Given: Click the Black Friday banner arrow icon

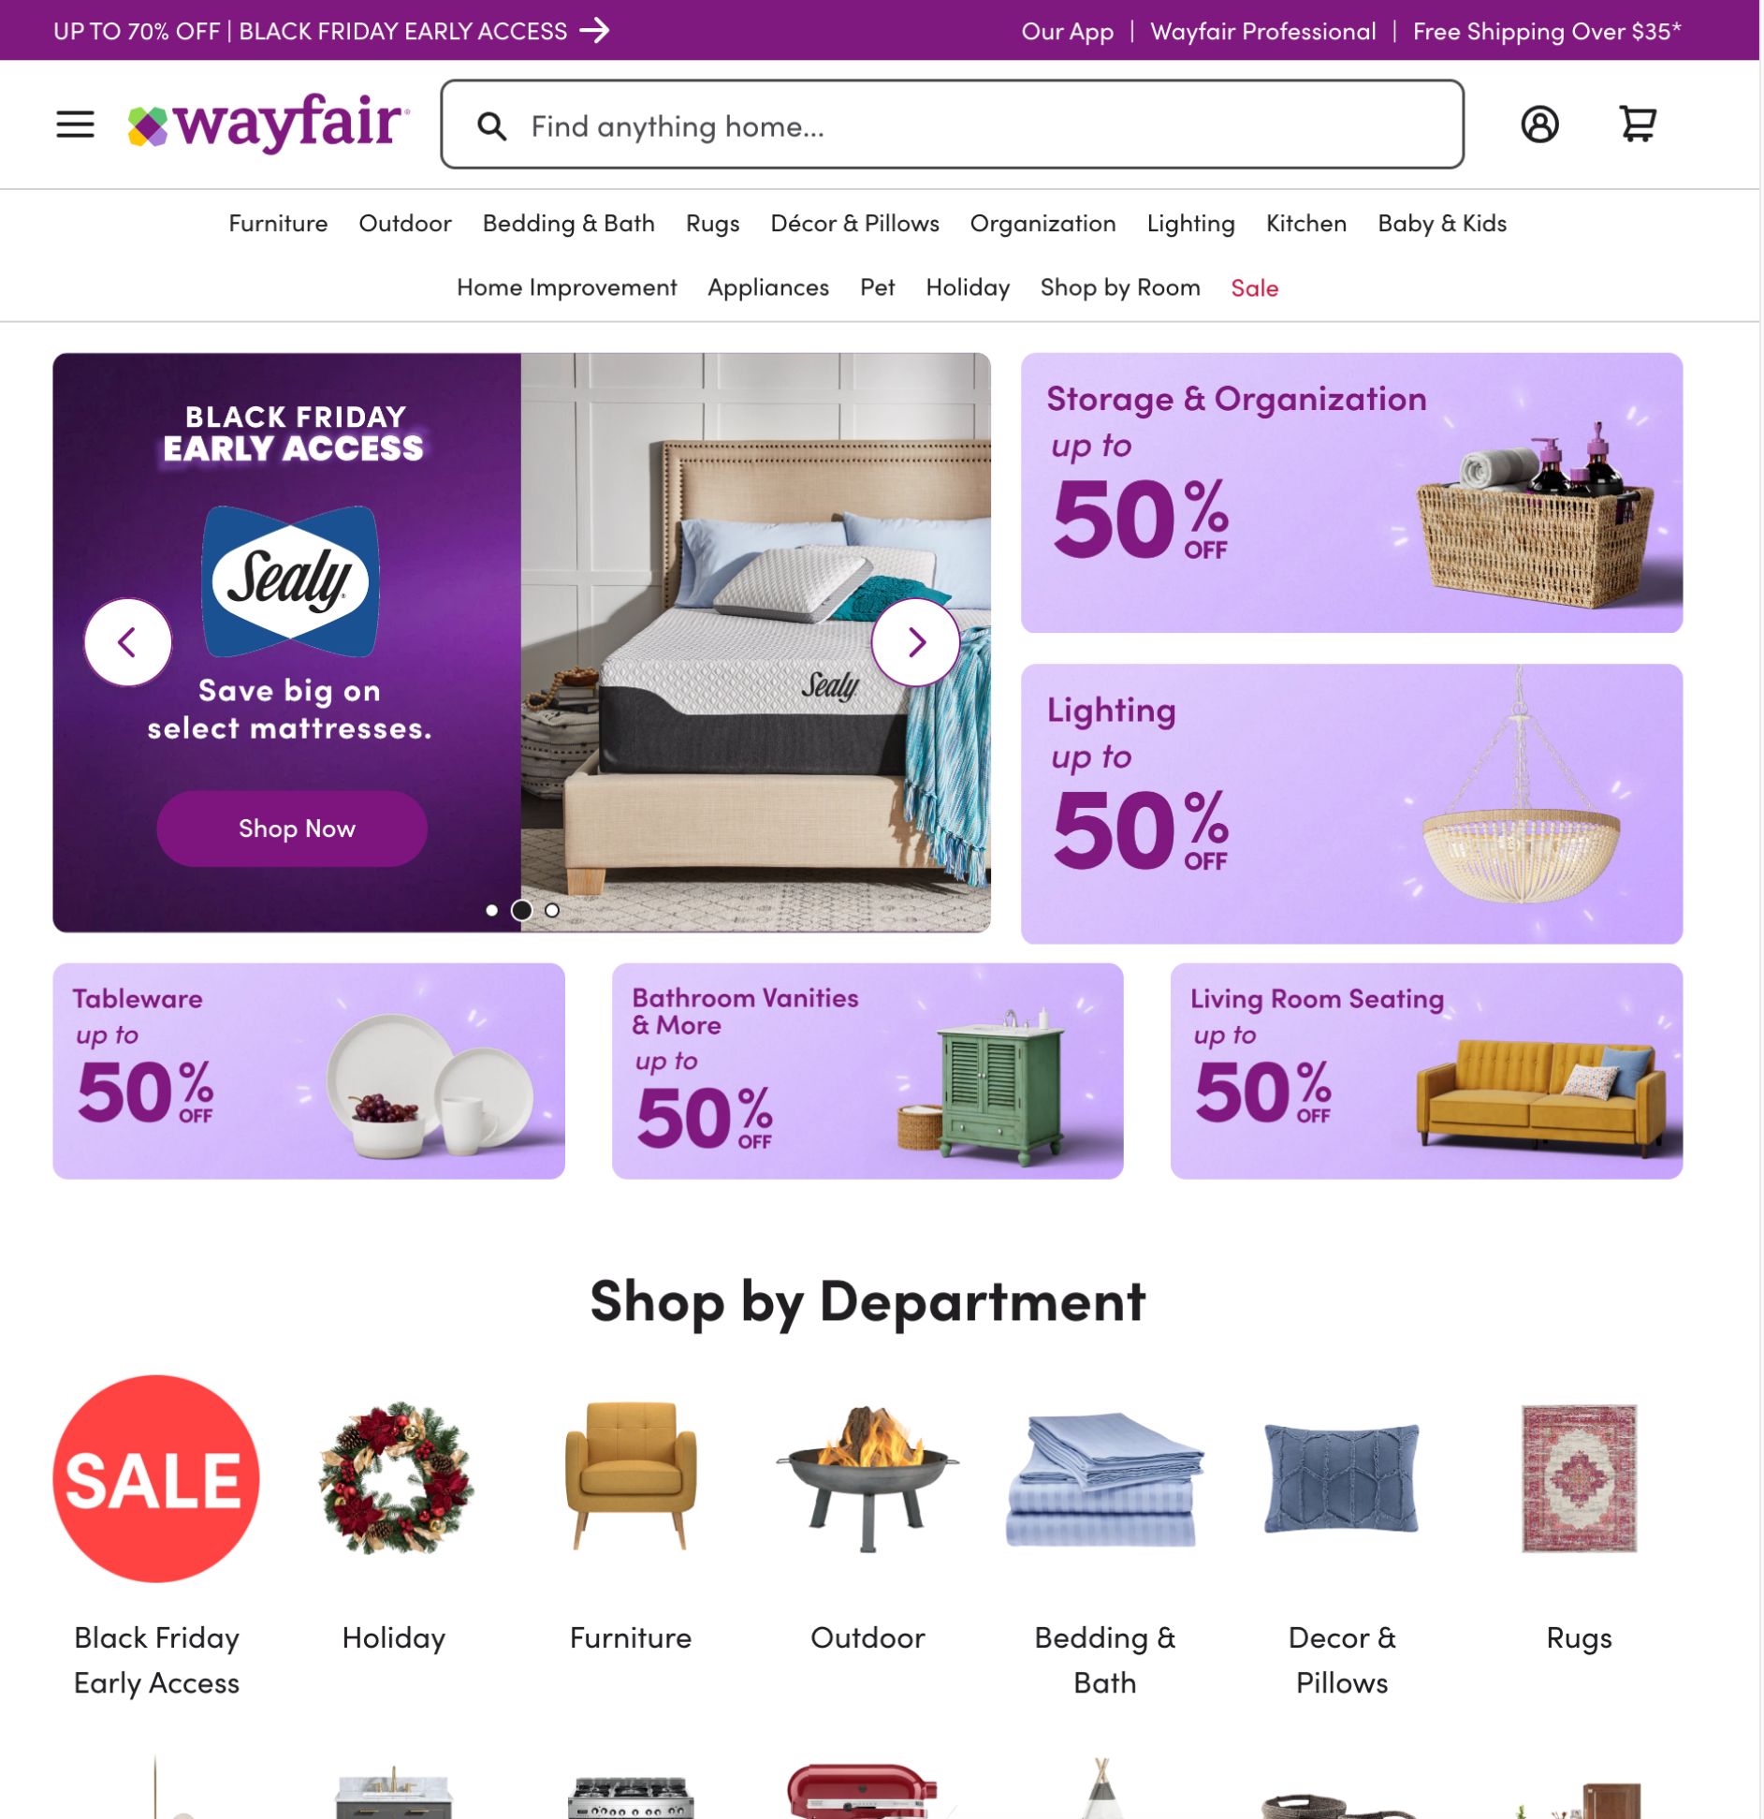Looking at the screenshot, I should [594, 31].
